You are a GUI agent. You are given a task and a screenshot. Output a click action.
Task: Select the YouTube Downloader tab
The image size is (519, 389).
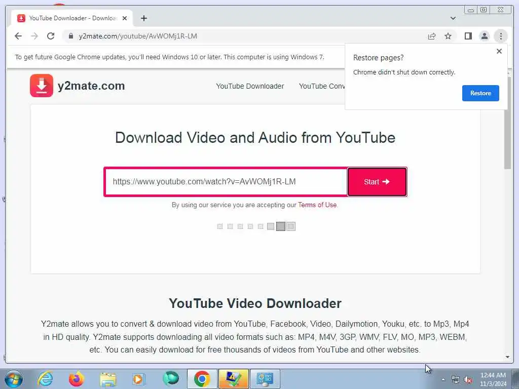(72, 18)
